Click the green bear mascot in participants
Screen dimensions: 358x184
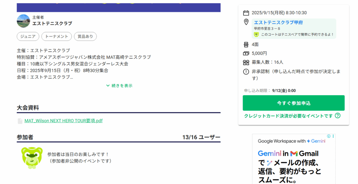tap(32, 158)
